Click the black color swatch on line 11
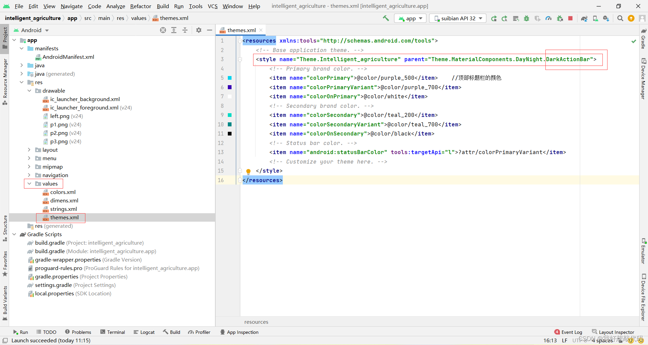The image size is (648, 345). pos(230,134)
